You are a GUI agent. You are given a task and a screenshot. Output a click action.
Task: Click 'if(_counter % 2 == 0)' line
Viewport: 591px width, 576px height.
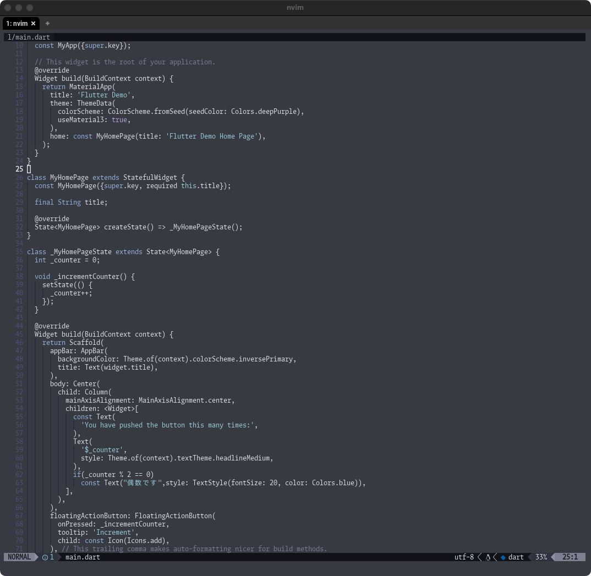pyautogui.click(x=113, y=475)
